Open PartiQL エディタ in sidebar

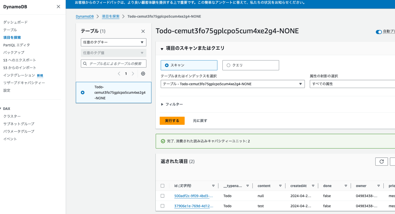[x=16, y=45]
